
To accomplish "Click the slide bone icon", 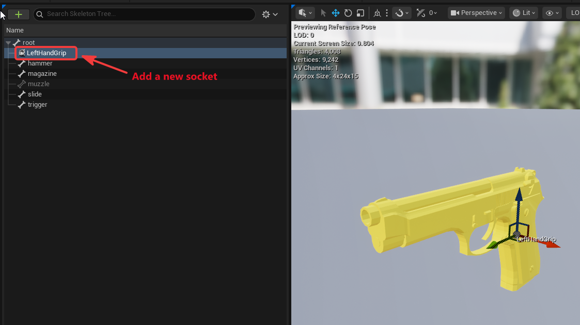I will click(22, 94).
